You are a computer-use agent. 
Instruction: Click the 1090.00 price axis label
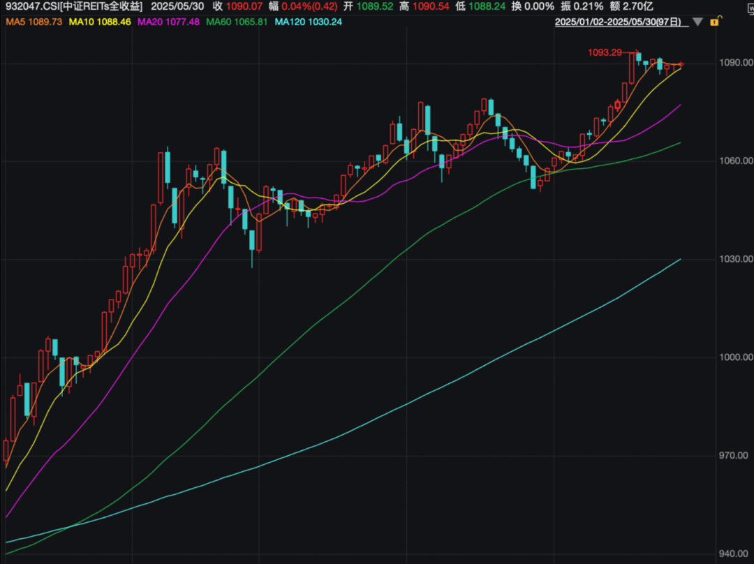[x=734, y=64]
